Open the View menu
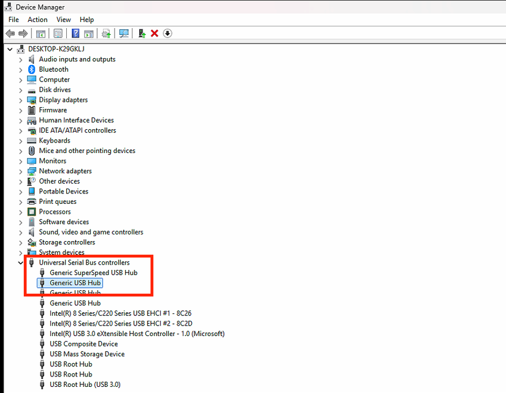506x393 pixels. [x=64, y=20]
